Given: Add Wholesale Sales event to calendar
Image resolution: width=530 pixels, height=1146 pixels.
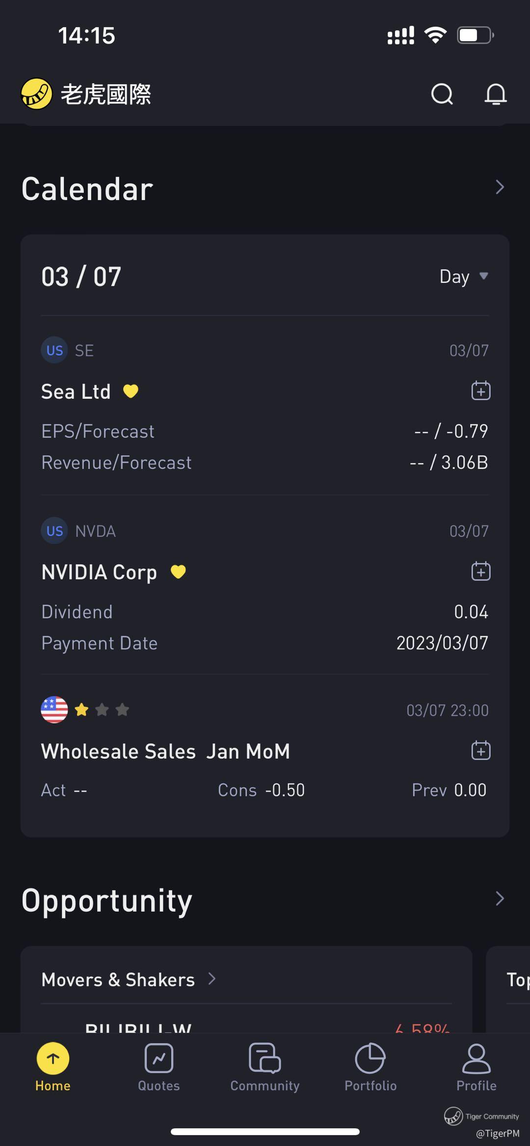Looking at the screenshot, I should coord(481,750).
